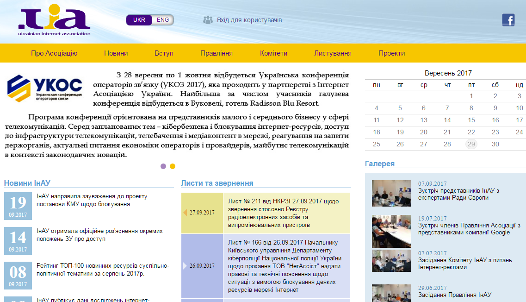Open the Вступ menu item
Viewport: 526px width, 302px height.
(164, 53)
